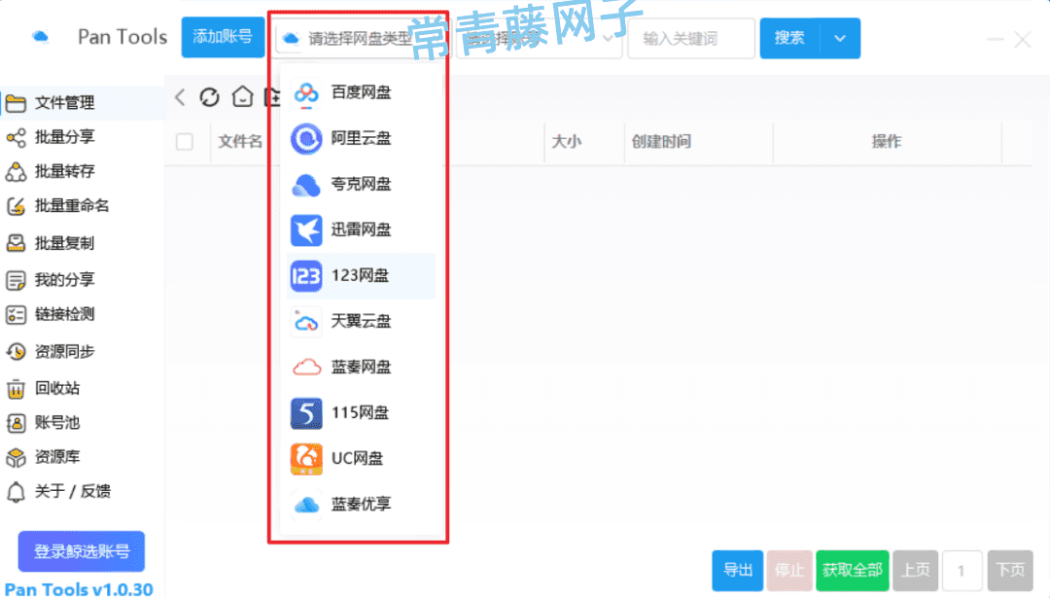1050x598 pixels.
Task: Focus the 输入关键词 search field
Action: 691,38
